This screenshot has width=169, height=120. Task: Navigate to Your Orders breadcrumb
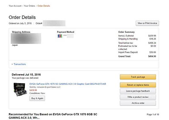[29, 6]
